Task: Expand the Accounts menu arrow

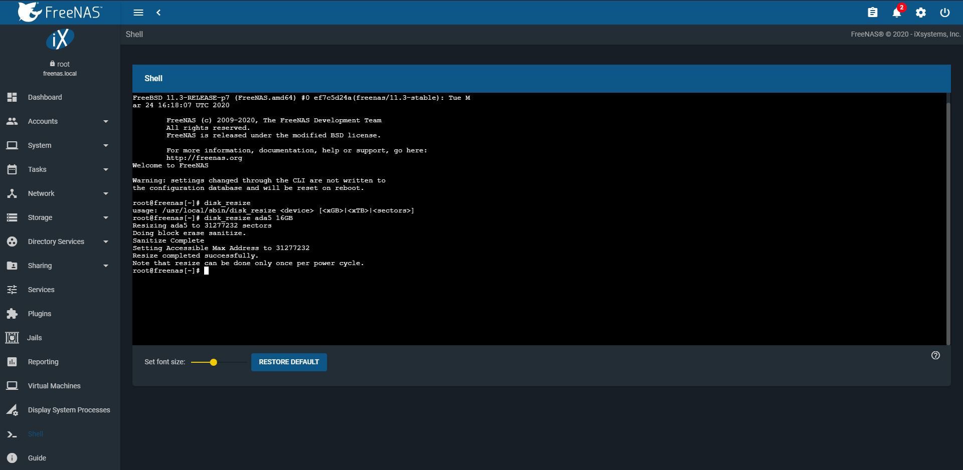Action: tap(106, 121)
